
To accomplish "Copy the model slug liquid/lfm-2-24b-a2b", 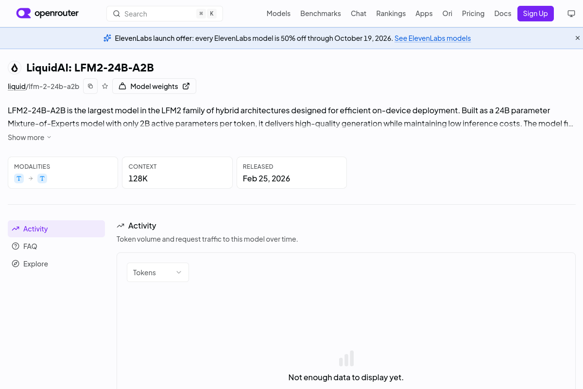I will coord(90,86).
